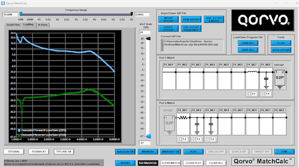Toggle Q ARCS OFF button

tap(239, 152)
